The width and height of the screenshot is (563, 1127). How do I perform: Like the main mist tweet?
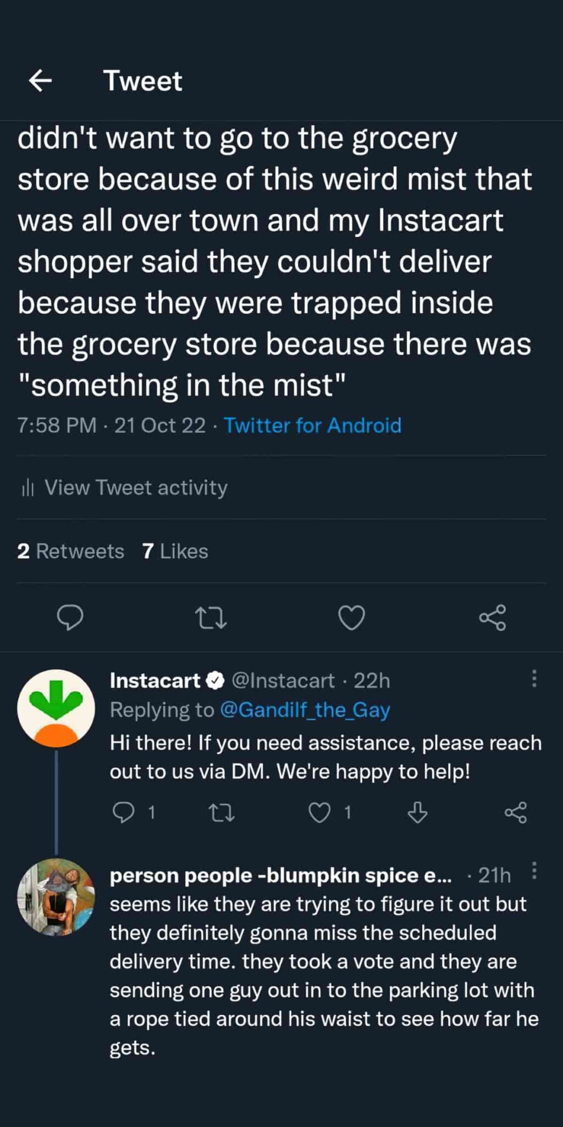pos(351,617)
